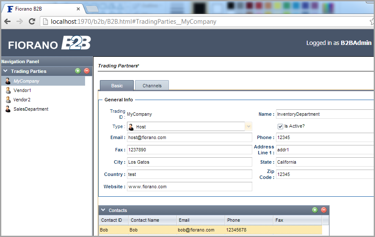The image size is (375, 237).
Task: Reload the page with refresh icon
Action: 32,22
